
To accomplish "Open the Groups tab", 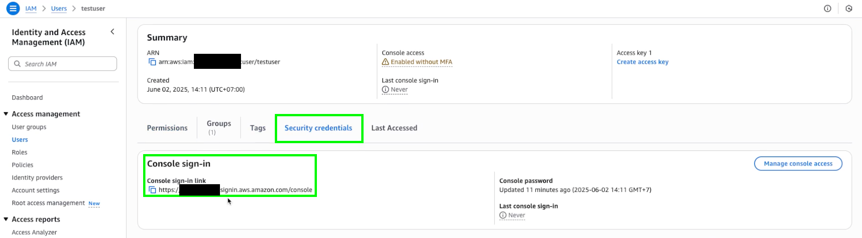I will tap(219, 128).
